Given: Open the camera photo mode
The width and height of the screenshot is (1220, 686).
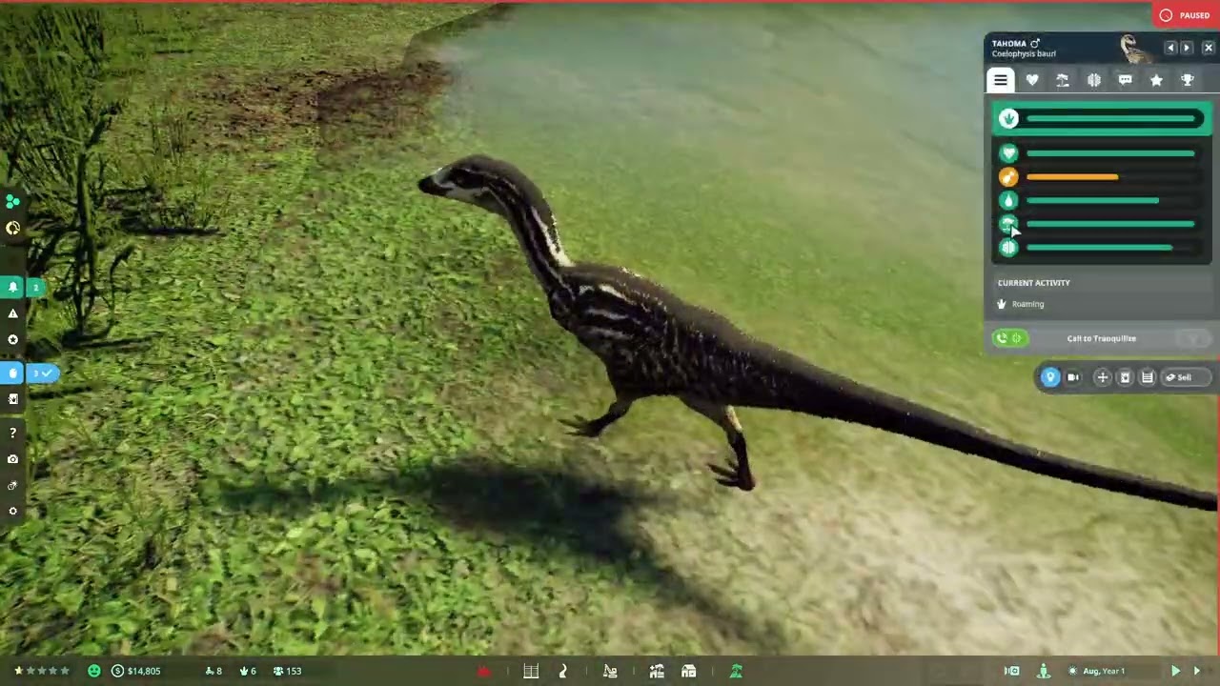Looking at the screenshot, I should point(12,459).
